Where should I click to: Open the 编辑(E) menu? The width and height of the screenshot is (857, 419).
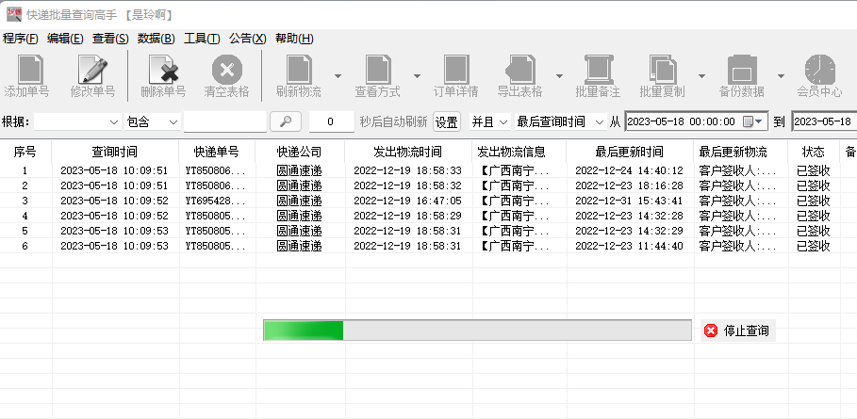pos(65,39)
